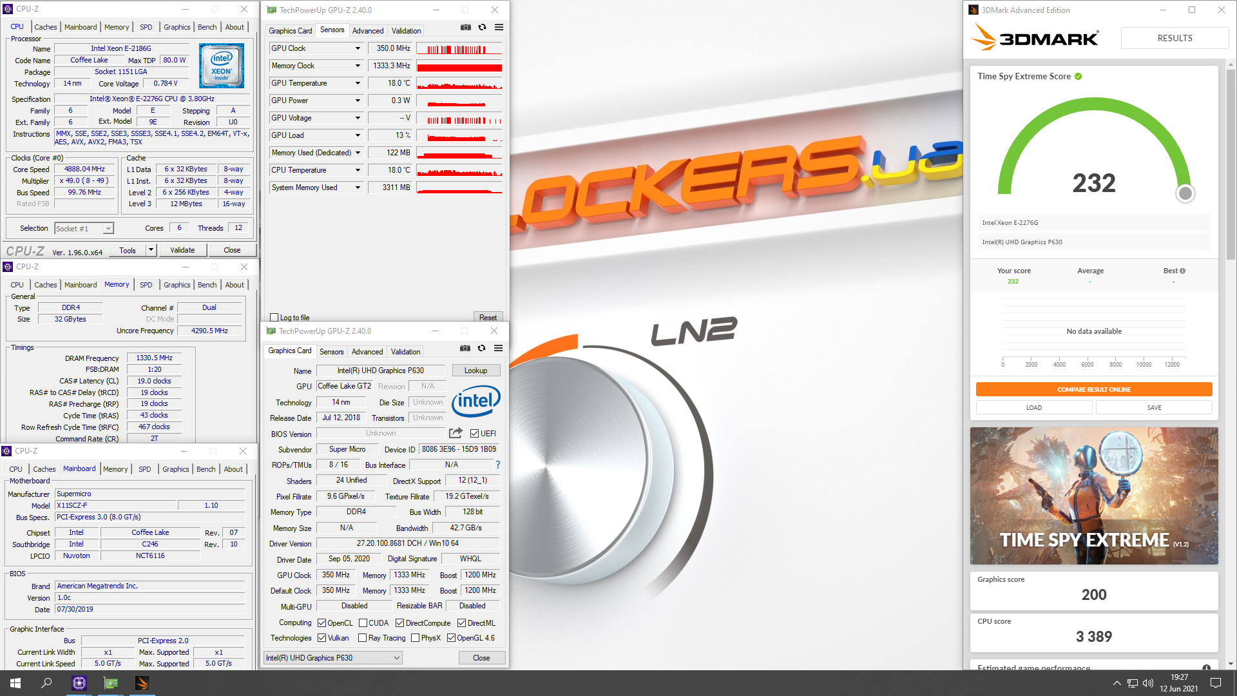The width and height of the screenshot is (1237, 696).
Task: Click BIOS export share icon in GPU-Z
Action: 455,433
